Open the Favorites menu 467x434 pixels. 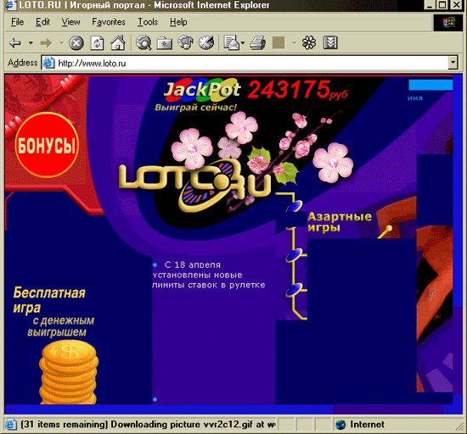109,22
